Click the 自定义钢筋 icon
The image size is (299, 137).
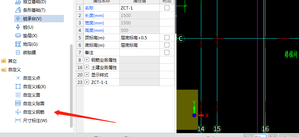click(x=18, y=112)
